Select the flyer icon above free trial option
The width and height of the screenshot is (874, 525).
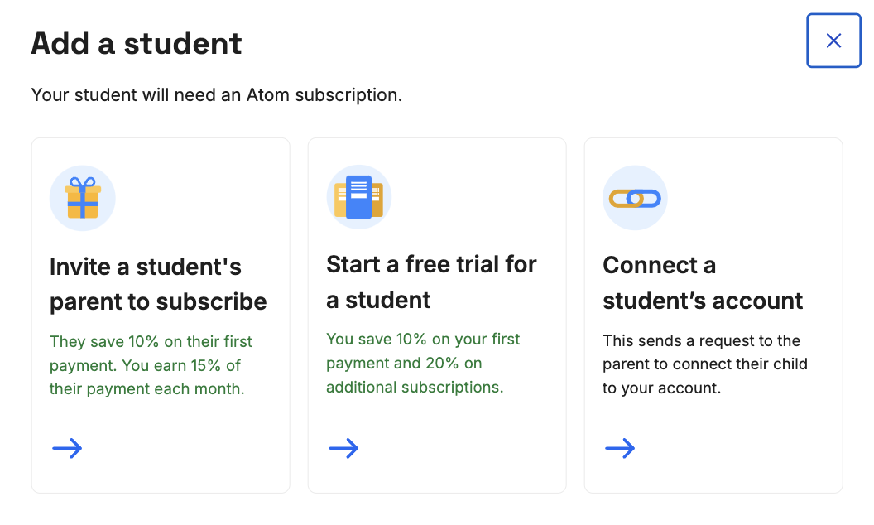(x=358, y=197)
